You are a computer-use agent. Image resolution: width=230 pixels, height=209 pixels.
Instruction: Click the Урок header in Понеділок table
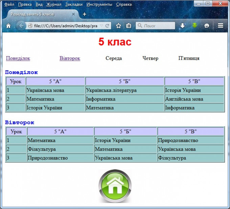(16, 81)
